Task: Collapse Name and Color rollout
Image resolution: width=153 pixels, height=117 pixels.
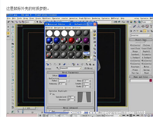Action: tap(141, 77)
